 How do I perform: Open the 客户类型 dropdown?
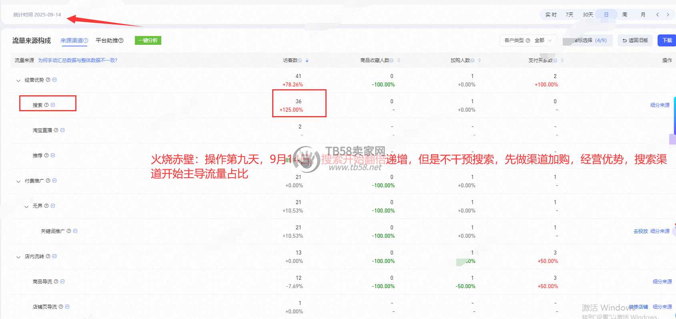[528, 40]
